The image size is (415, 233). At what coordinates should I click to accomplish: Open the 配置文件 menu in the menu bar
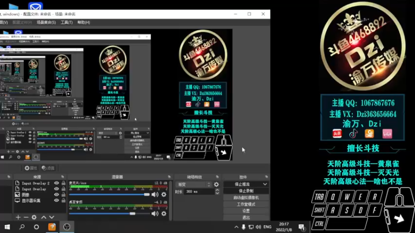coord(22,22)
